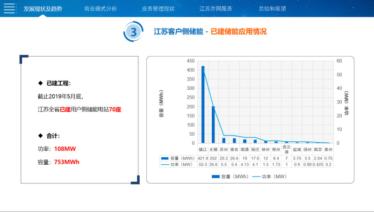Click the diamond bullet beside 已建工程
The width and height of the screenshot is (374, 212).
pyautogui.click(x=40, y=83)
